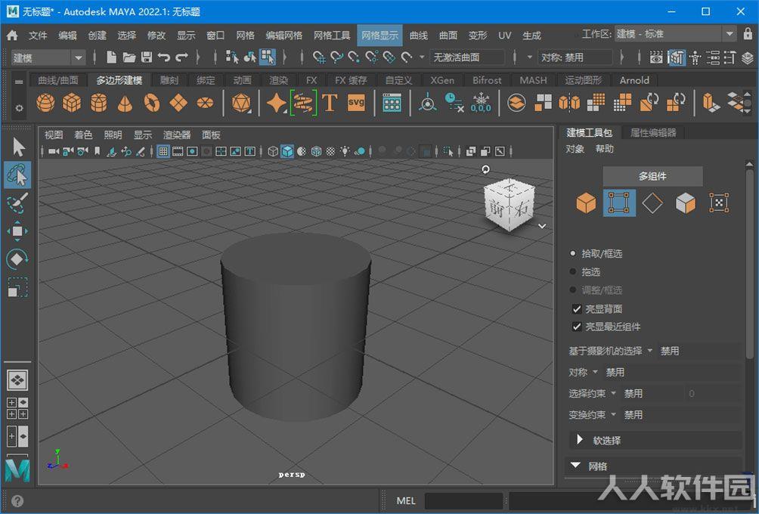
Task: Open the 建模 menu set dropdown
Action: 48,58
